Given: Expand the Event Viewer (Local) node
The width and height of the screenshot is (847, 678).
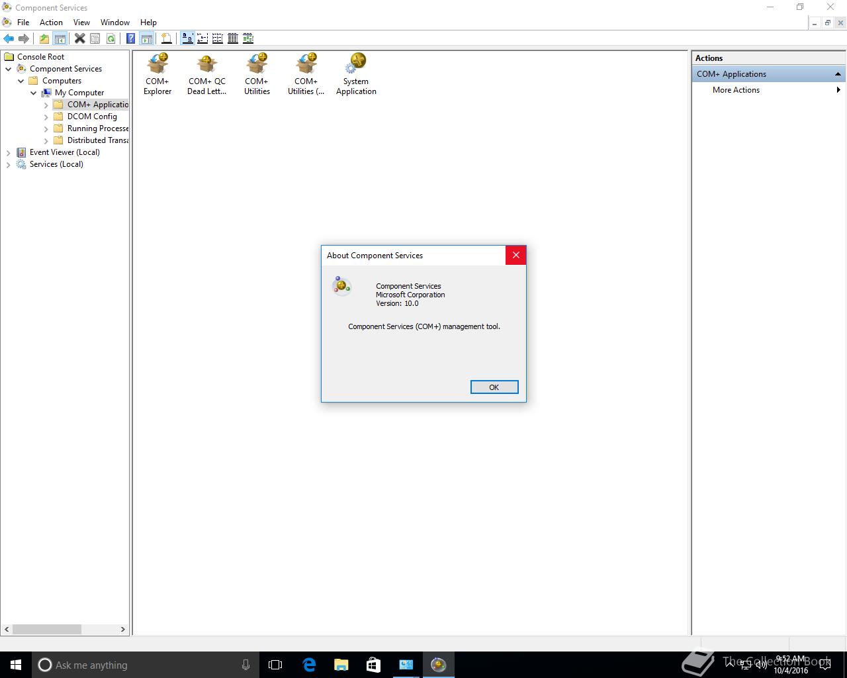Looking at the screenshot, I should coord(9,152).
